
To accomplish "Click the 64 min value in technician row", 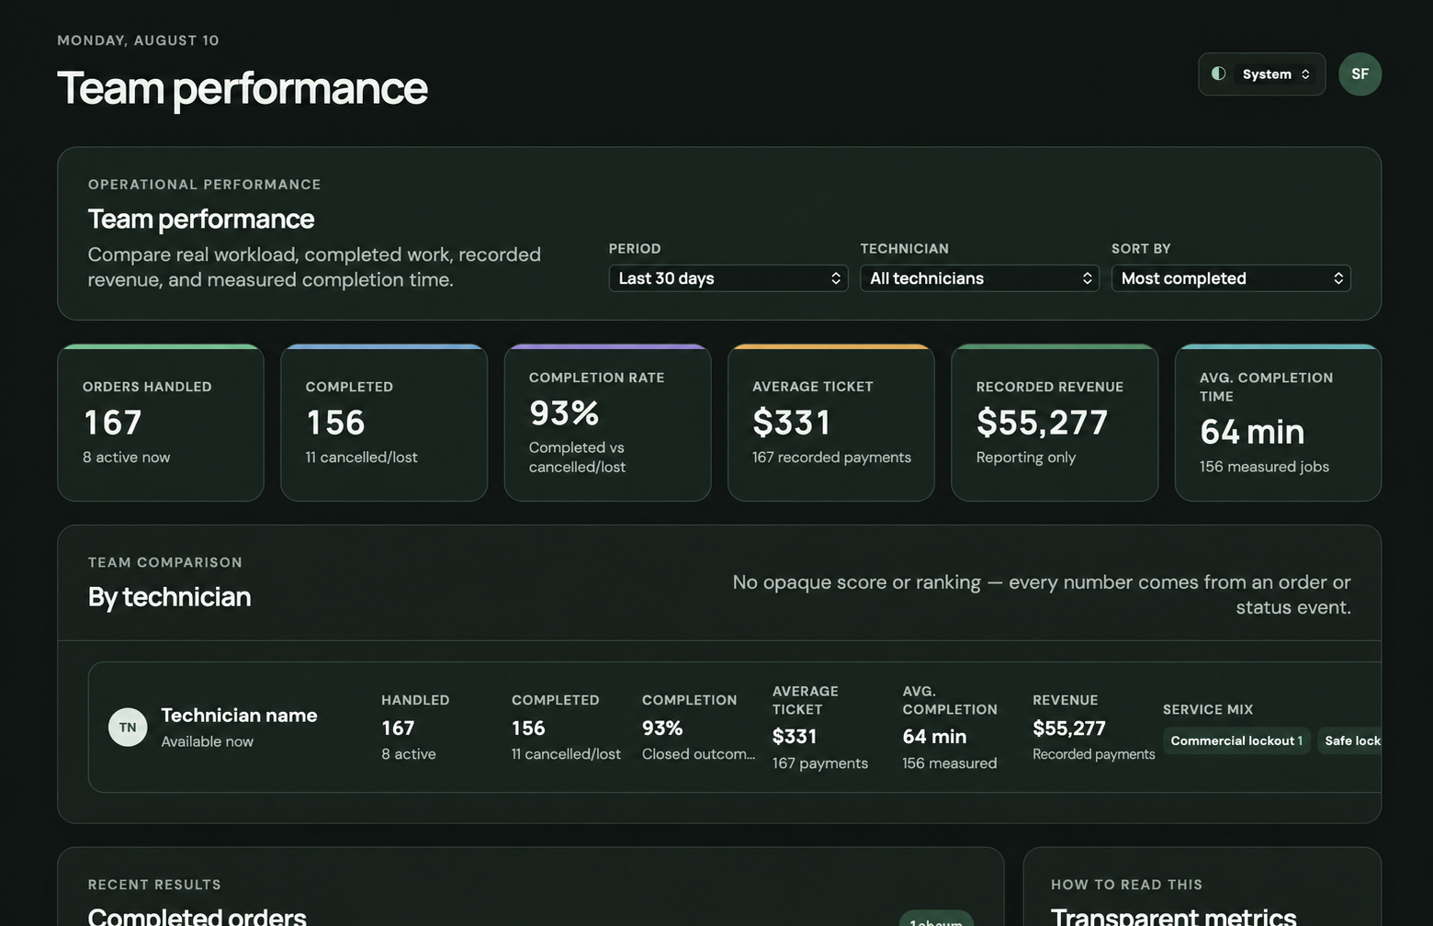I will [x=934, y=737].
